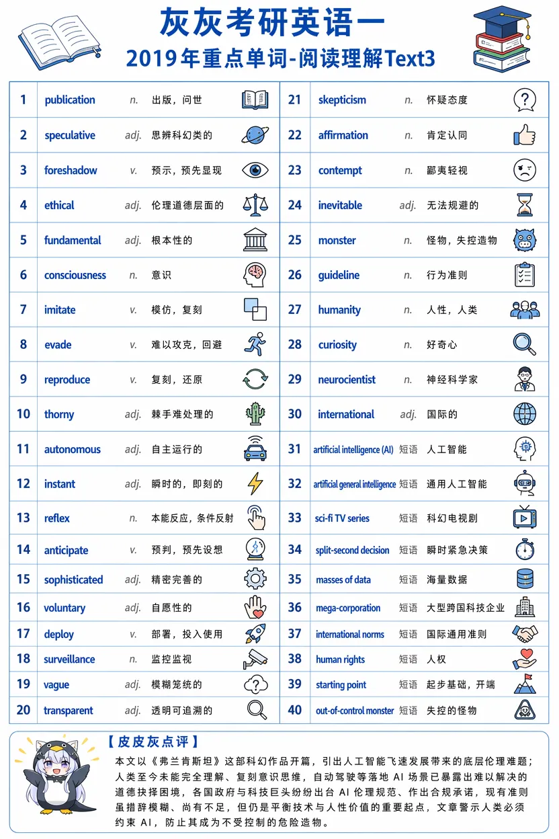559x839 pixels.
Task: Click the brain head icon beside consciousness
Action: tap(255, 275)
